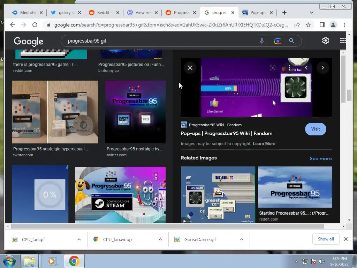The width and height of the screenshot is (357, 268).
Task: Open the 0 % loading thumbnail
Action: pos(40,194)
